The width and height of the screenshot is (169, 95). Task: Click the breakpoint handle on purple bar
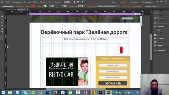(x=136, y=14)
